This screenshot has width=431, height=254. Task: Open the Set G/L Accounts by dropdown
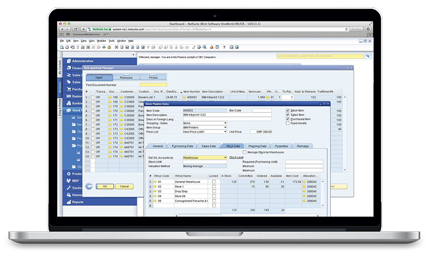225,158
